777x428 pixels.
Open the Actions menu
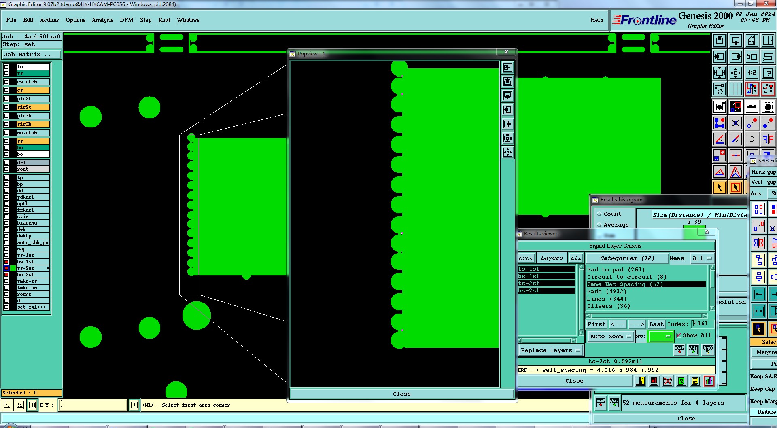coord(49,20)
